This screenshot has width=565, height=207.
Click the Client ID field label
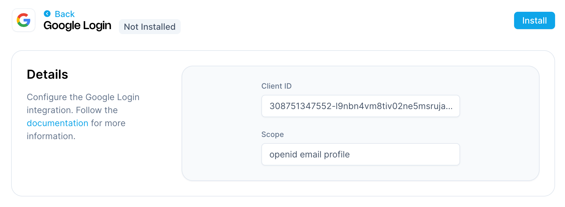pos(276,86)
